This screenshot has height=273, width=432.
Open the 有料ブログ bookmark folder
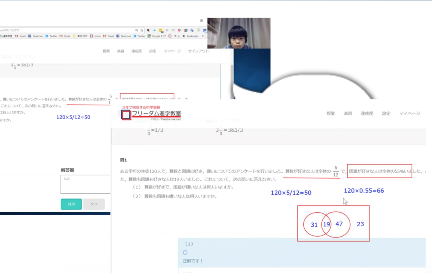pos(80,36)
